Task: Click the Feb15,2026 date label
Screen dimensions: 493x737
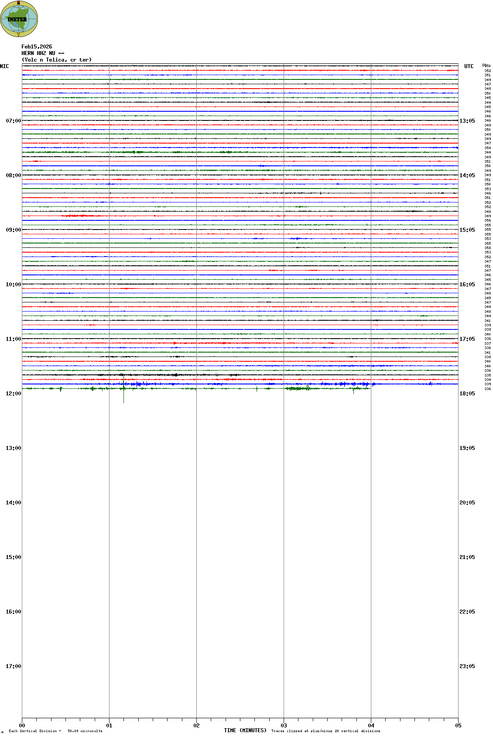Action: click(x=37, y=47)
